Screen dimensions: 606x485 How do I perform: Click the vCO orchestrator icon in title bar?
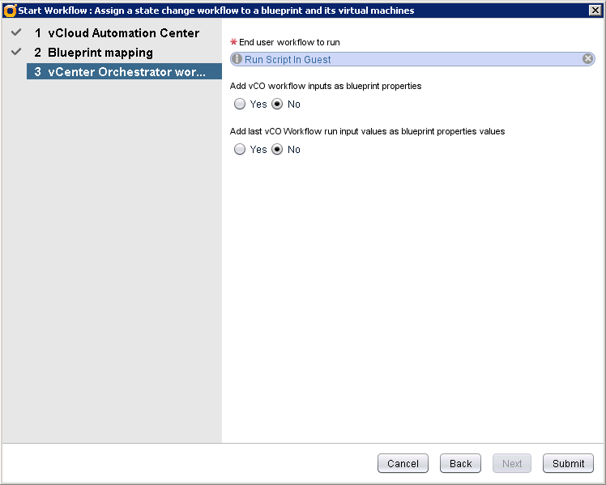pyautogui.click(x=10, y=11)
